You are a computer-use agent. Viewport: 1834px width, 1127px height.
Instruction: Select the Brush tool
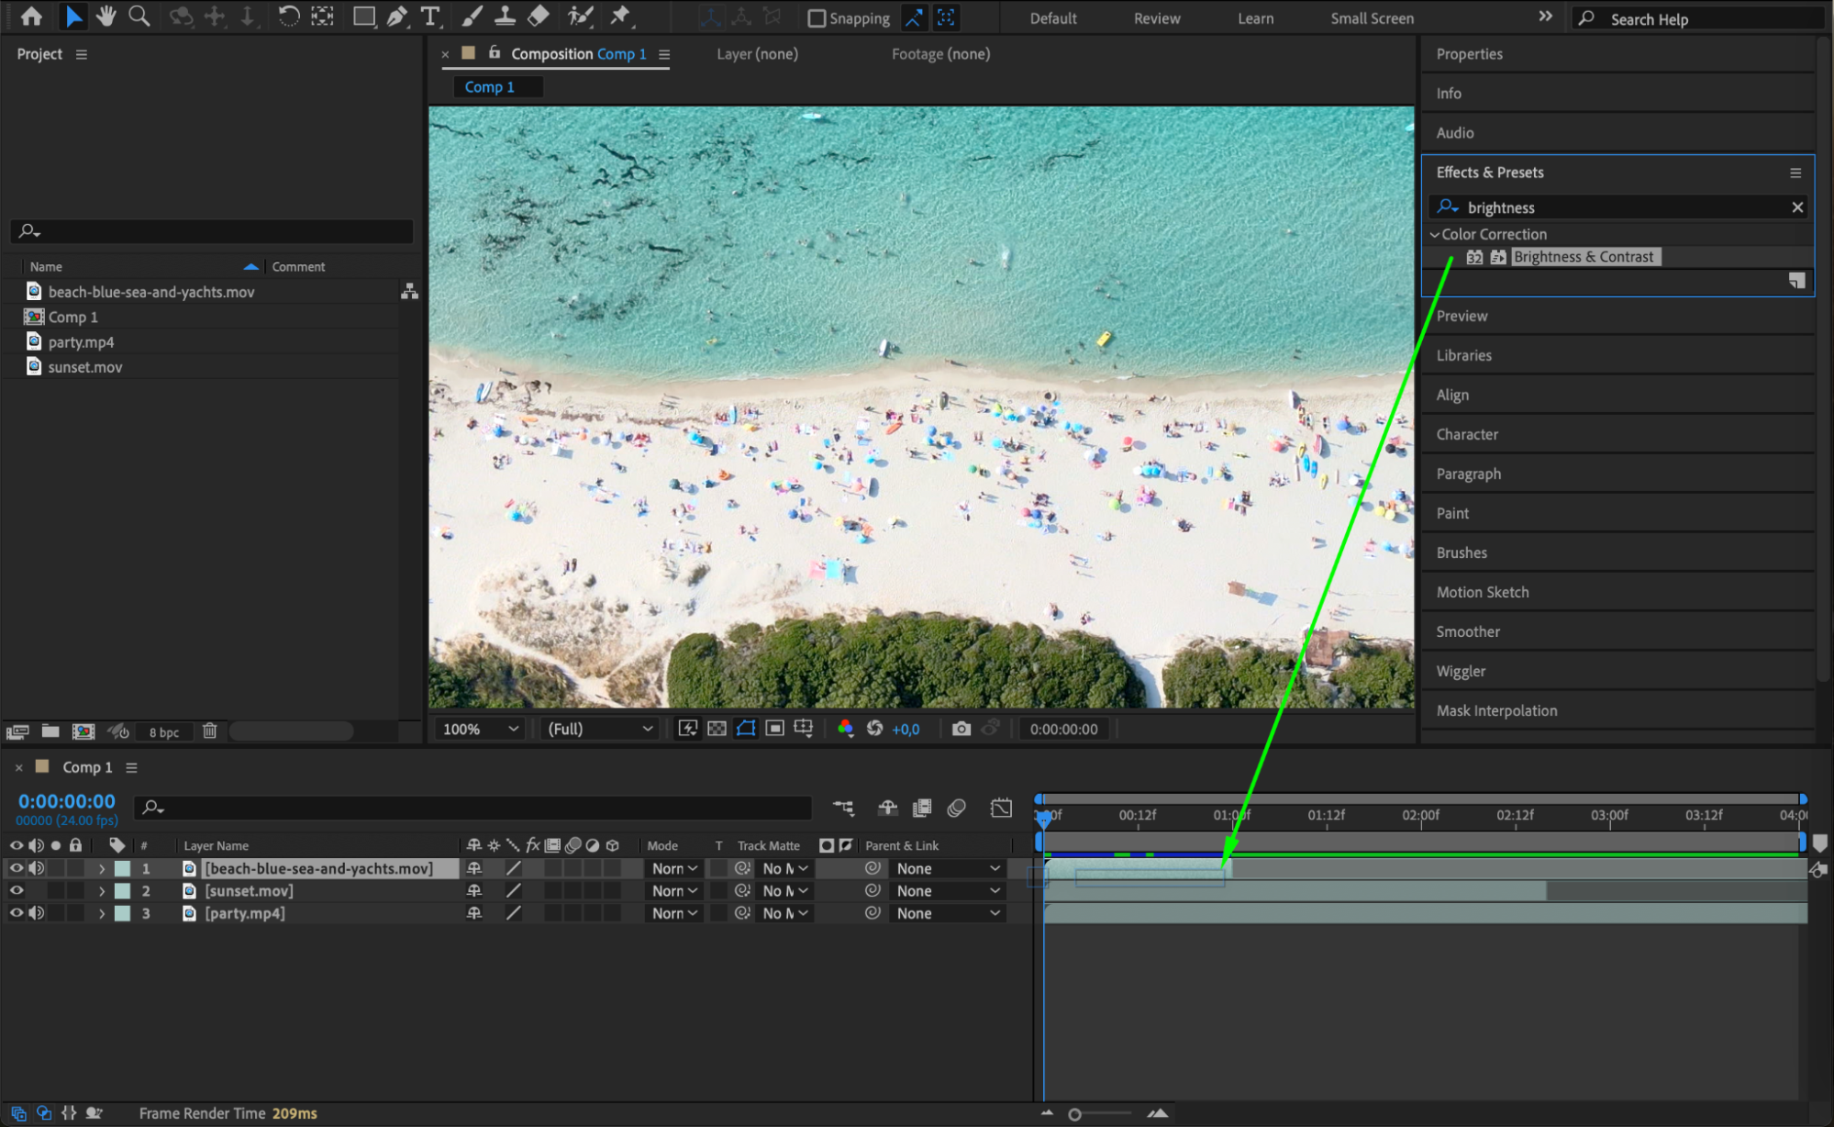tap(472, 17)
